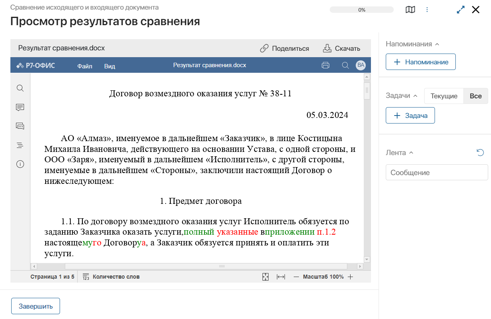The height and width of the screenshot is (319, 491).
Task: Select the Все tasks filter
Action: [476, 96]
